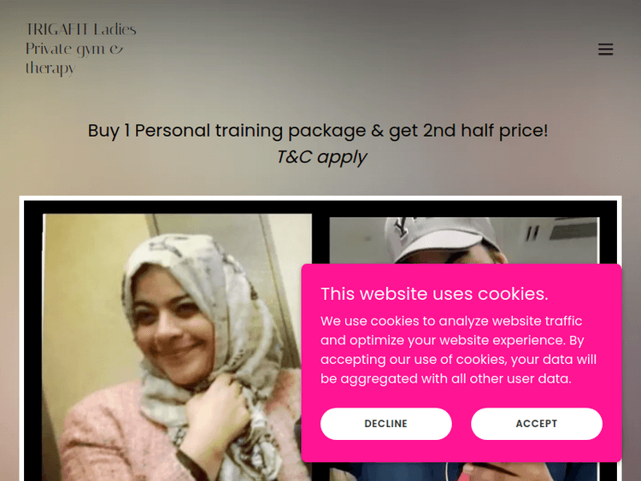The height and width of the screenshot is (481, 641).
Task: Open the hamburger navigation menu
Action: pyautogui.click(x=605, y=49)
